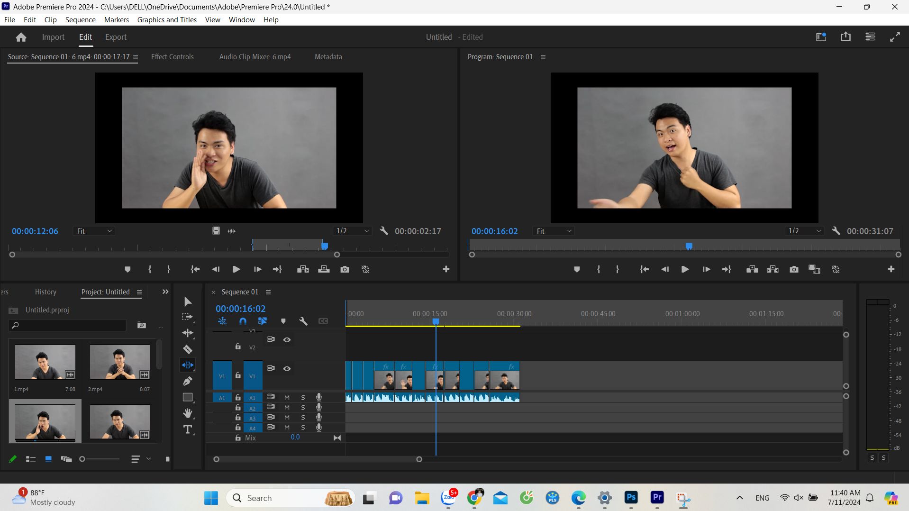Go to the Export workspace
This screenshot has height=511, width=909.
pos(116,37)
